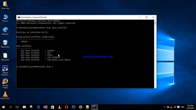This screenshot has width=196, height=110.
Task: Click the console scrollbar up arrow
Action: coord(155,21)
